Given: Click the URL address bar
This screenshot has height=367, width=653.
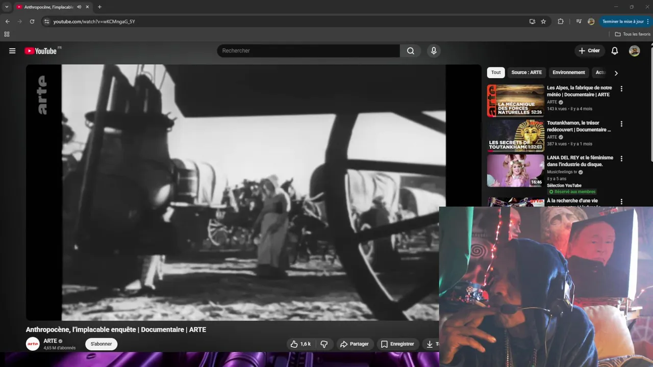Looking at the screenshot, I should coord(286,21).
